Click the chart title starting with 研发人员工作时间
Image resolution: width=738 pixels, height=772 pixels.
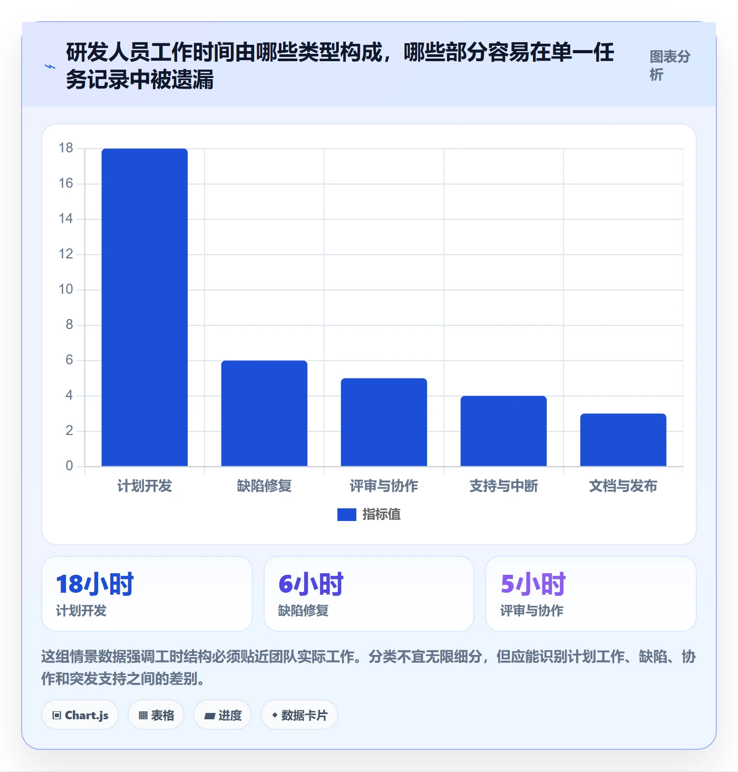pos(340,66)
